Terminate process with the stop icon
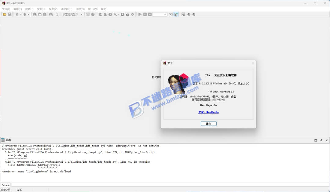Screen dimensions: 330x192 [x=150, y=15]
